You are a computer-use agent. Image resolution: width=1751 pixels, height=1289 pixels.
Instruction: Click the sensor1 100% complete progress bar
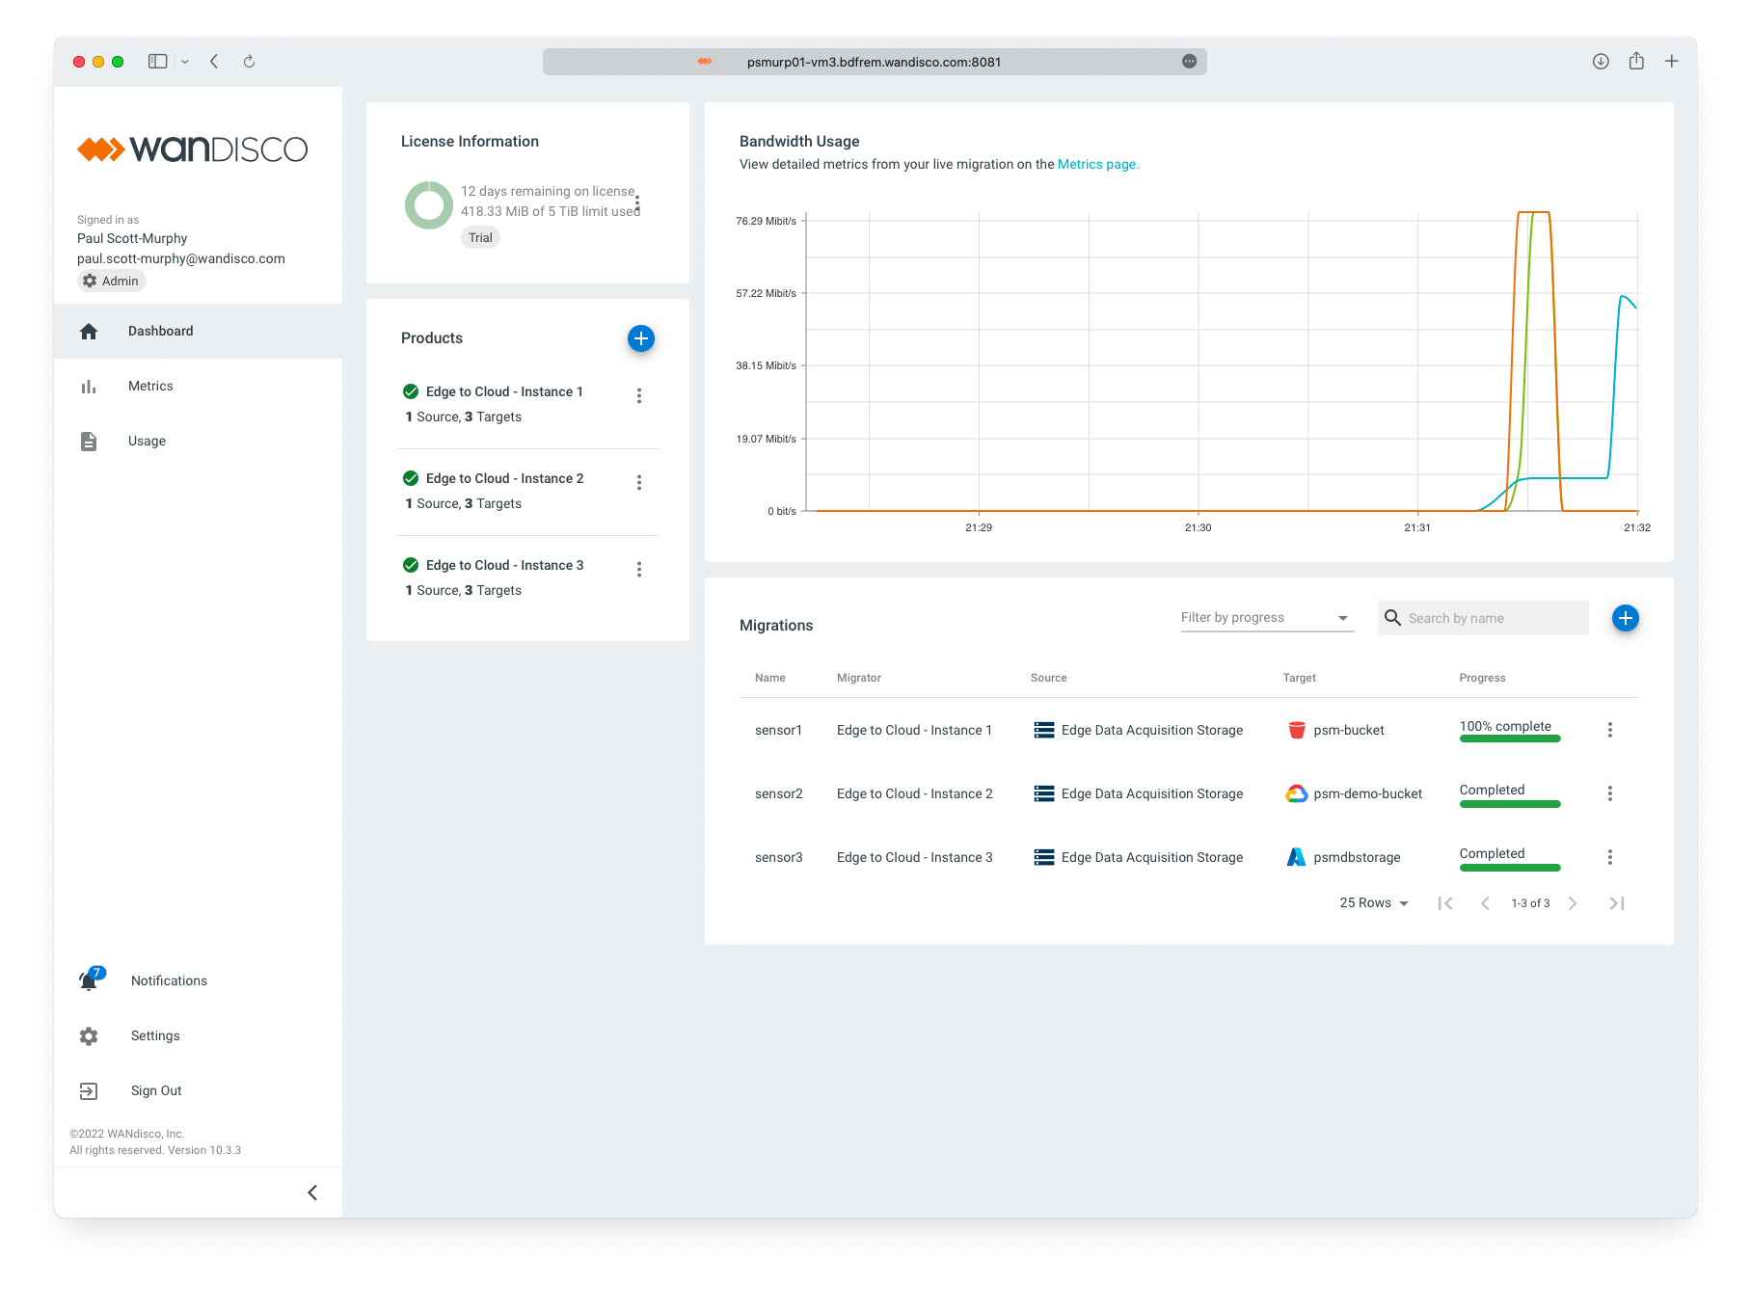click(1509, 738)
